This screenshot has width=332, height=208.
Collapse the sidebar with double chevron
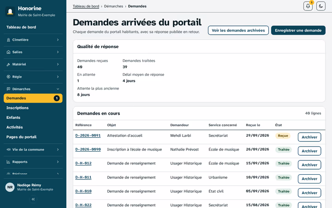click(x=33, y=199)
